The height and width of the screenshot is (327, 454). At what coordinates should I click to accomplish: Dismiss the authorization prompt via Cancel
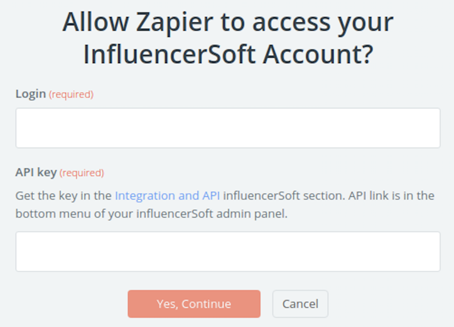[x=300, y=304]
